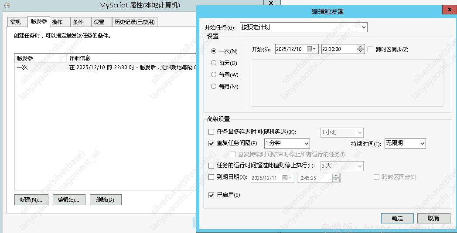Click 编辑(E)... in MyScript window
Image resolution: width=457 pixels, height=233 pixels.
[x=69, y=200]
